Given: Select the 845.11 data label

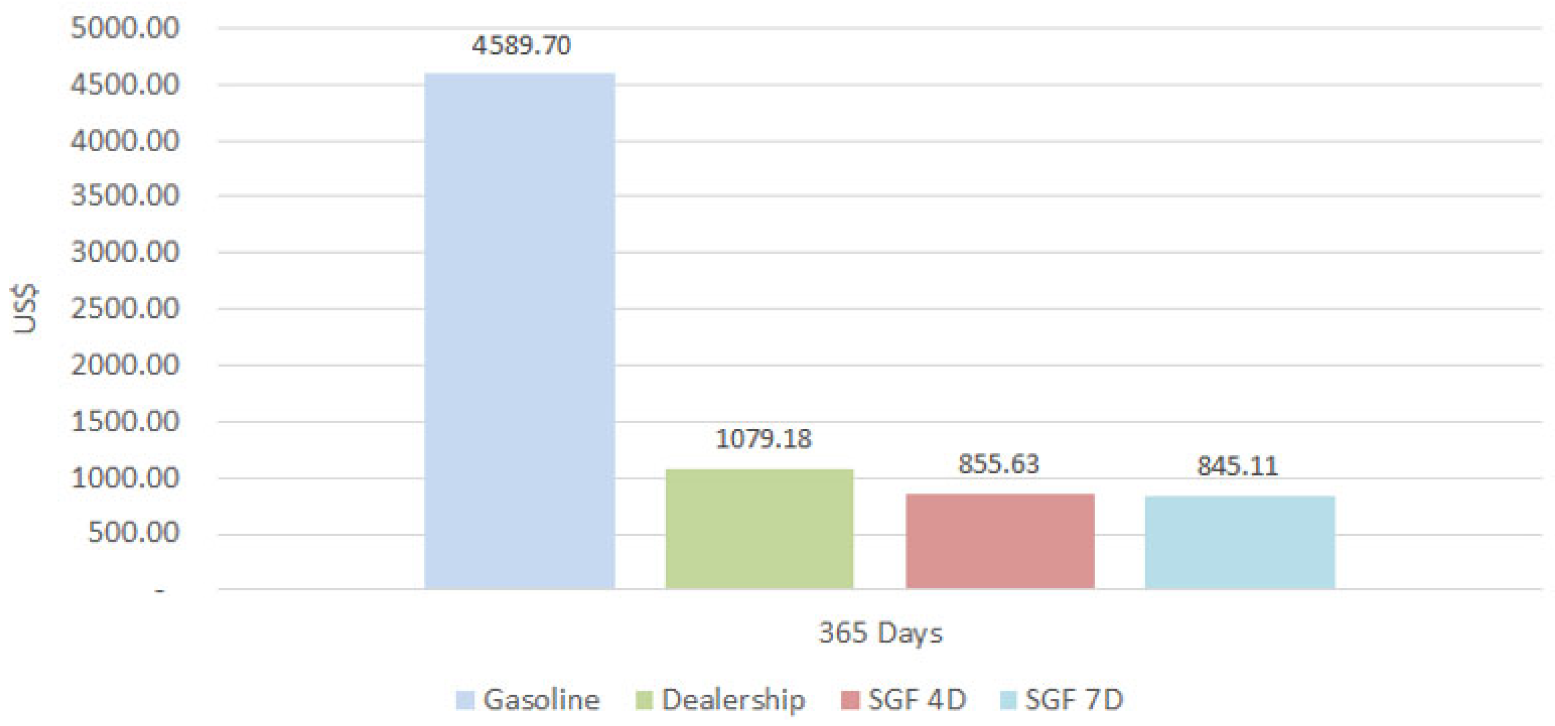Looking at the screenshot, I should pos(1238,466).
